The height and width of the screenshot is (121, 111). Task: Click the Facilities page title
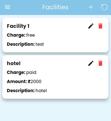[x=55, y=7]
